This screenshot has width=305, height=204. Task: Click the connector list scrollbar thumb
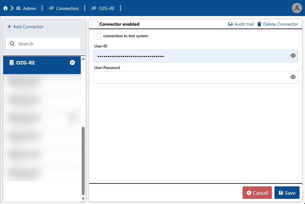pyautogui.click(x=83, y=160)
